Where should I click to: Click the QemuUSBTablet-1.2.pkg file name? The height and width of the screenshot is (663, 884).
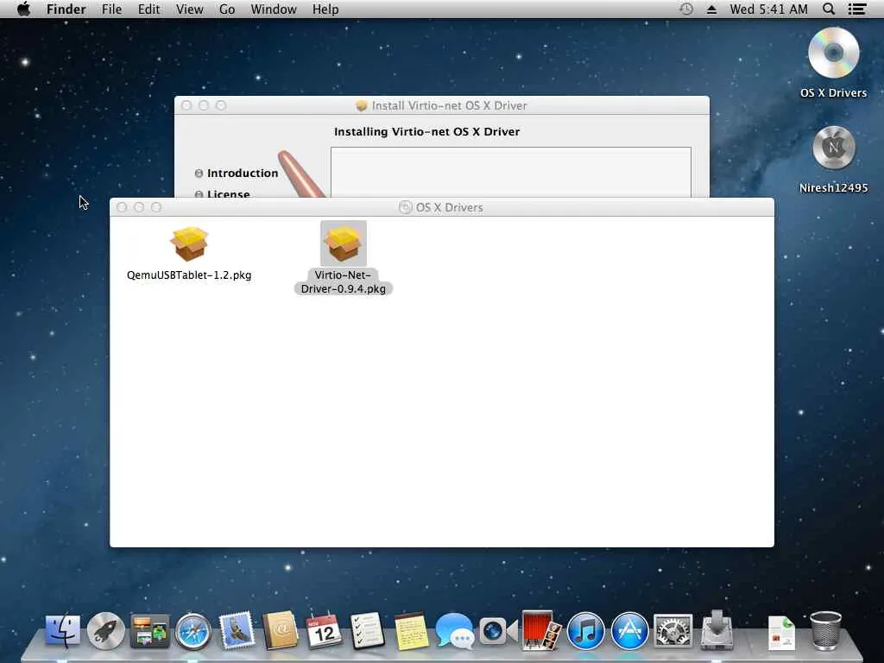[189, 275]
